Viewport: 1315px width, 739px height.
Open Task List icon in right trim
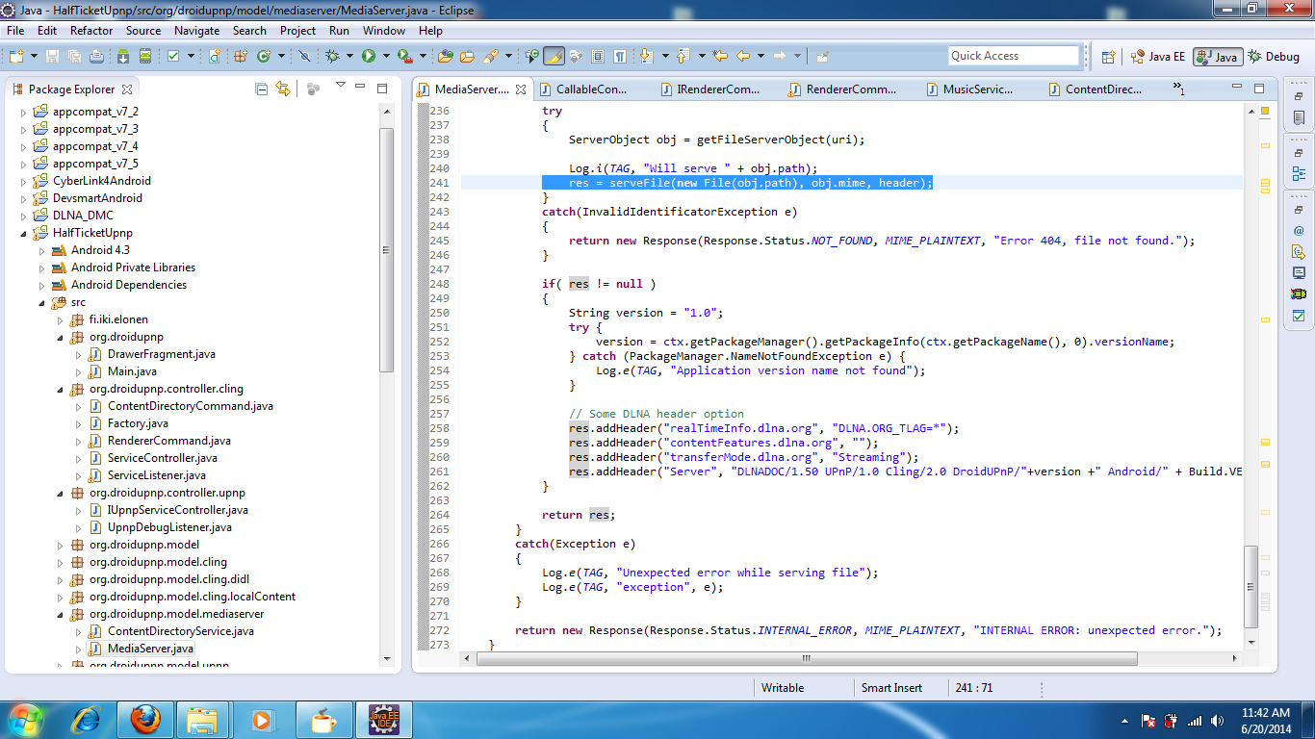pos(1299,117)
